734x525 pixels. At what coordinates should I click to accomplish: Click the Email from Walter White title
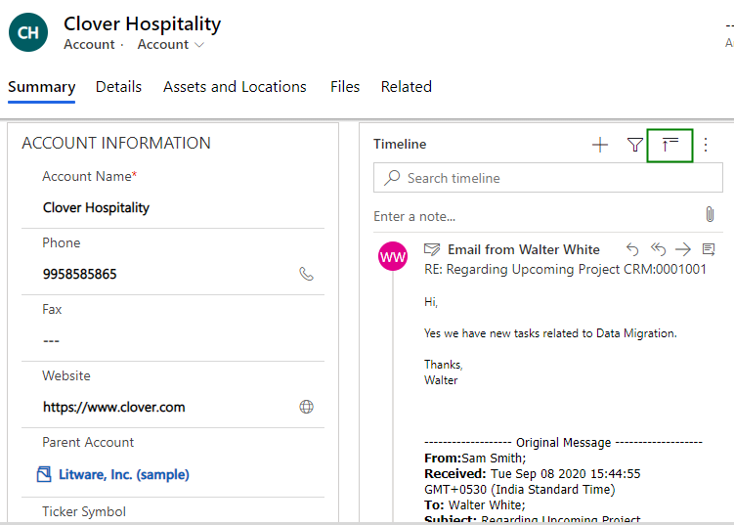click(x=523, y=249)
